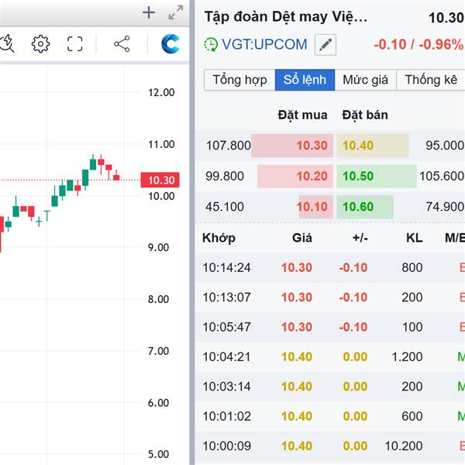Select the 10:03:14 trade row
Viewport: 465px width, 465px height.
tap(330, 387)
